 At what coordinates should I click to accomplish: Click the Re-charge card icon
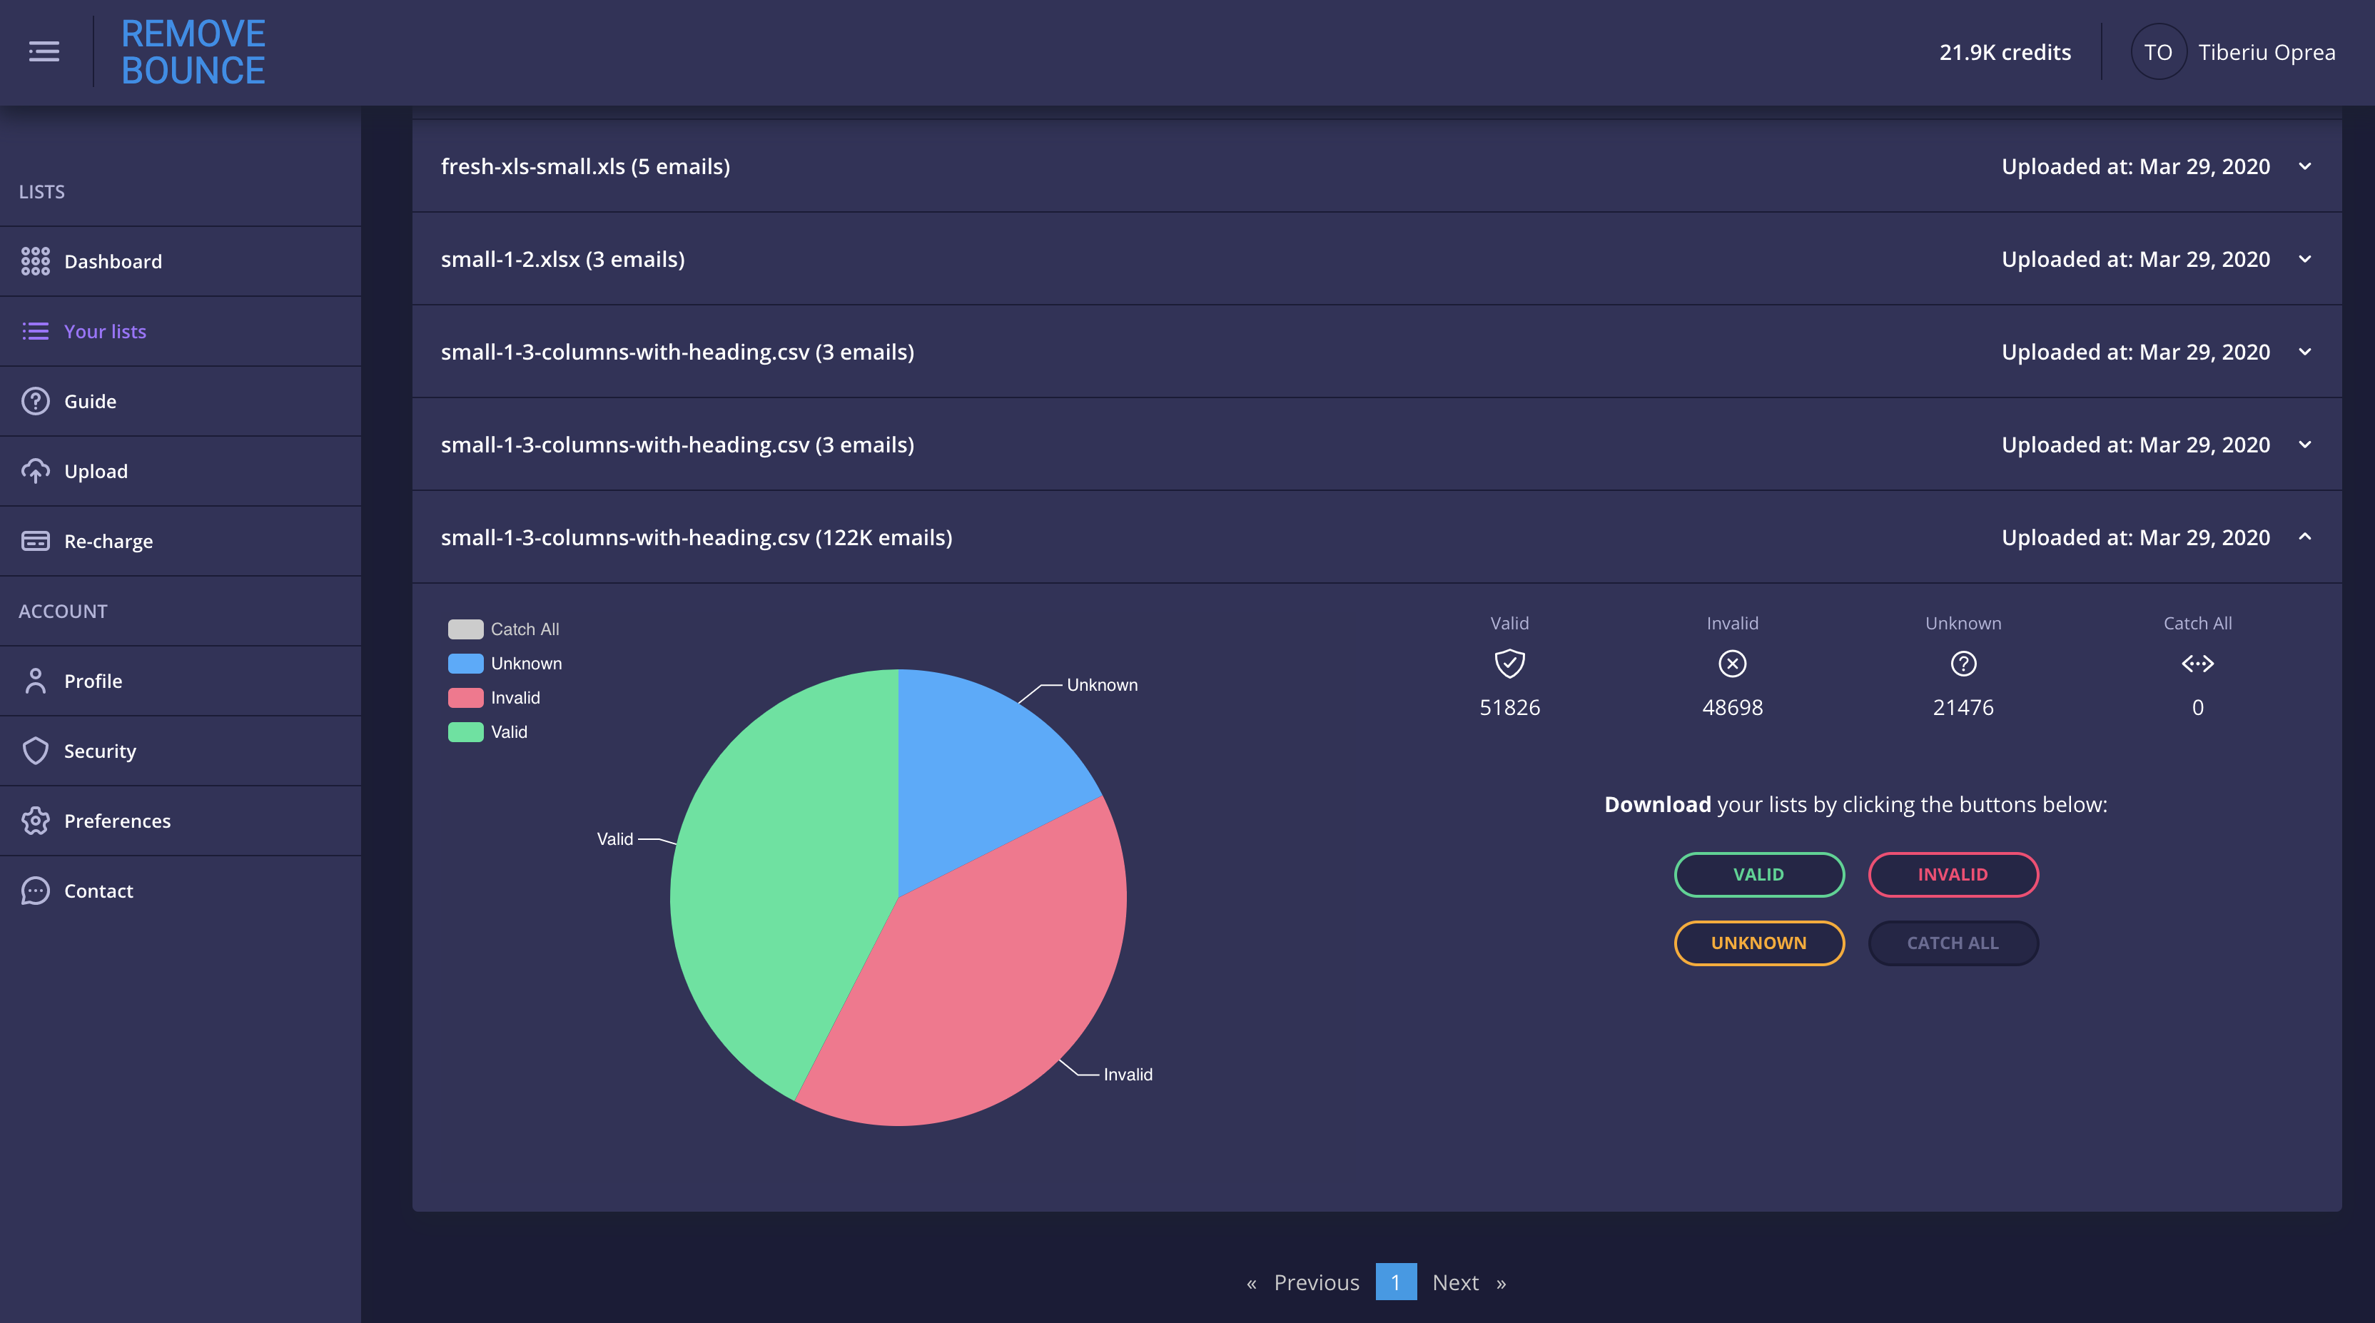pos(35,541)
